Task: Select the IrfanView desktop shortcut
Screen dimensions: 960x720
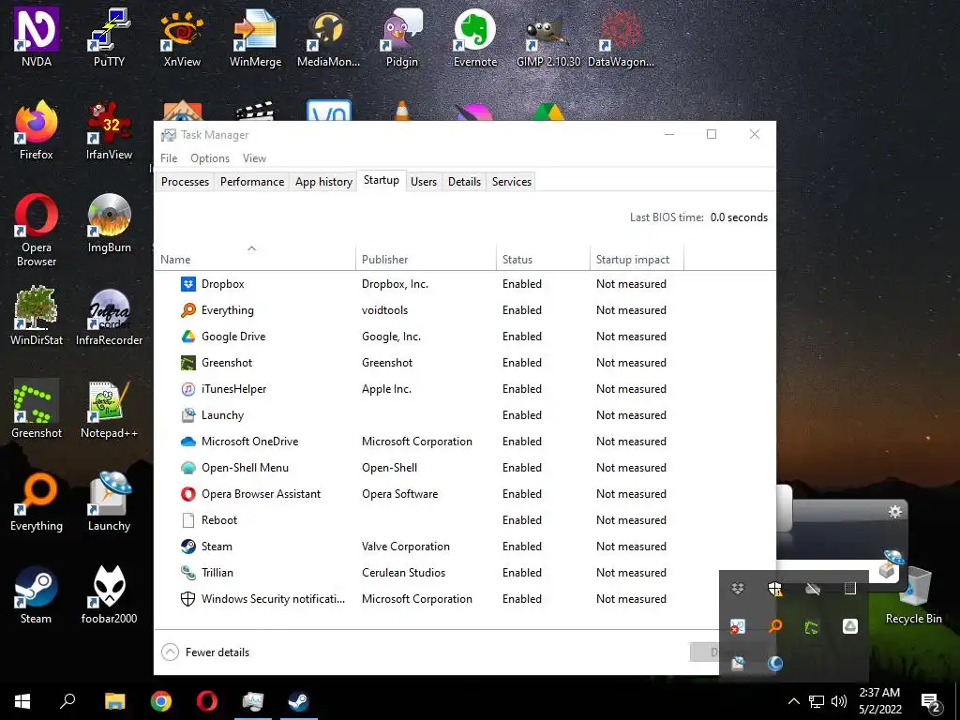Action: click(x=109, y=130)
